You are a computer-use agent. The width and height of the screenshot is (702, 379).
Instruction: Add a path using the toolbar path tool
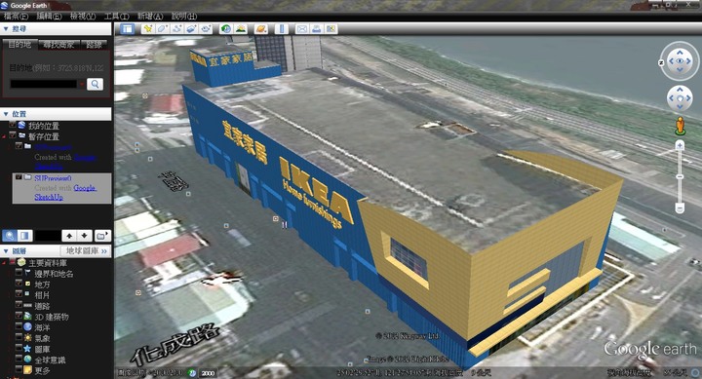(176, 29)
